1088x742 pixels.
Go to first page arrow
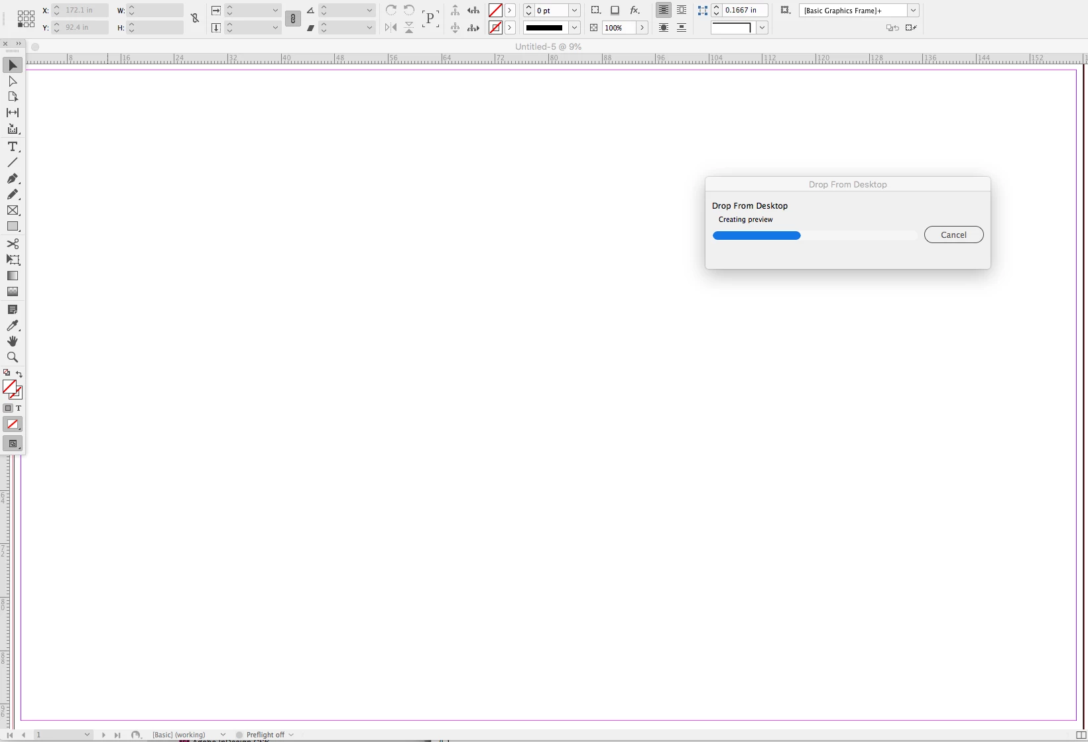click(x=10, y=735)
